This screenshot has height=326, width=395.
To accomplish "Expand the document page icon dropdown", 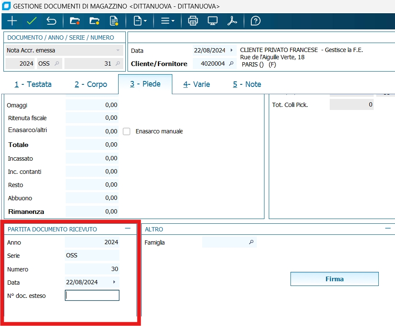I will pos(140,21).
